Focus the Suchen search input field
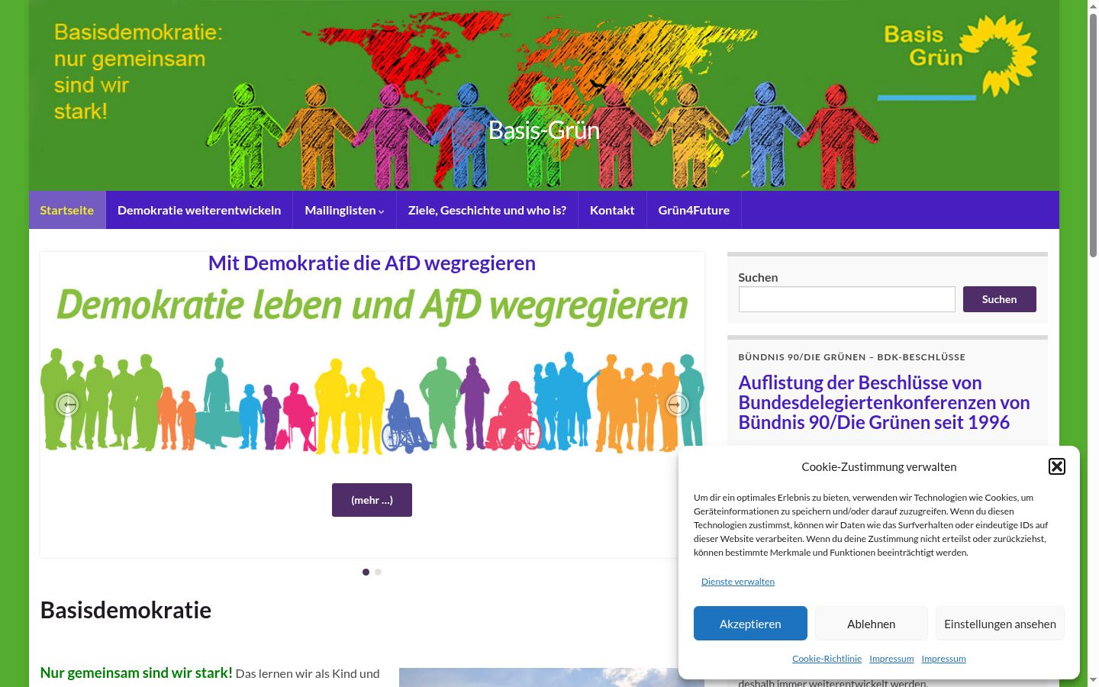The width and height of the screenshot is (1099, 687). click(846, 299)
